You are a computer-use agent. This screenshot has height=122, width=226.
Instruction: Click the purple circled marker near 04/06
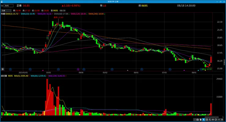coord(78,69)
